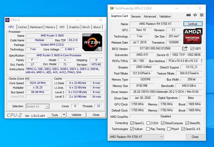
Task: Click the Lookup button in GPU-Z
Action: tap(193, 24)
